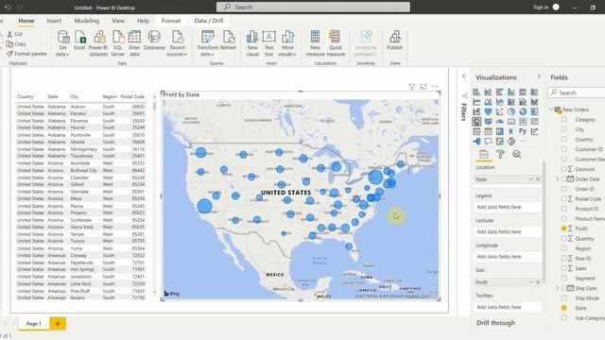Select the Table visualization icon

click(488, 131)
